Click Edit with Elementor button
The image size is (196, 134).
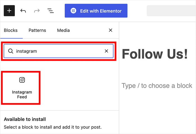tap(96, 11)
